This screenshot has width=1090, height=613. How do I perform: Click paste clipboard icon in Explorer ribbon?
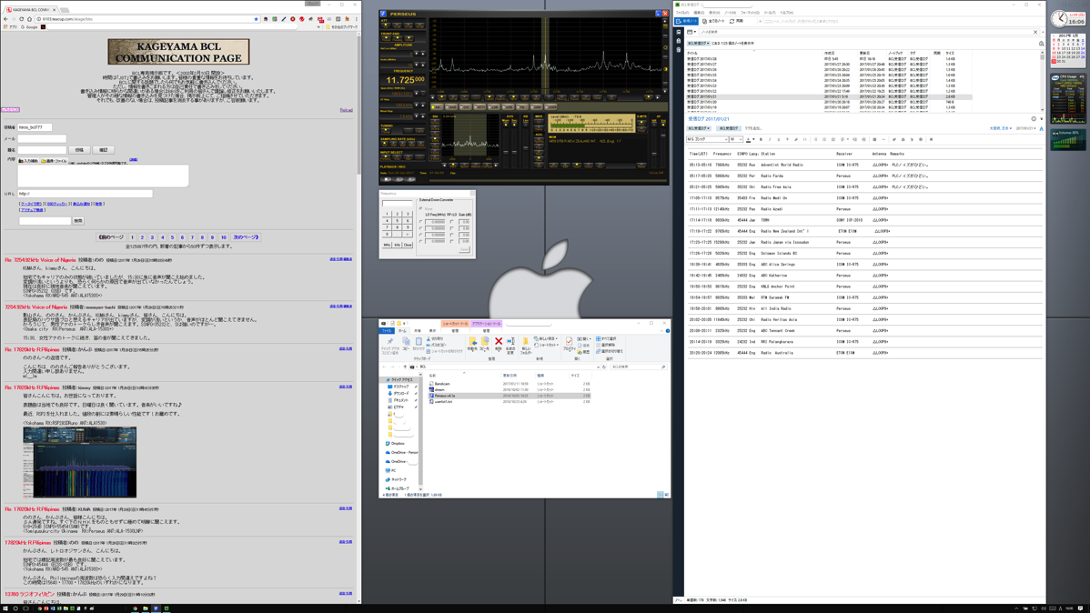(x=419, y=341)
